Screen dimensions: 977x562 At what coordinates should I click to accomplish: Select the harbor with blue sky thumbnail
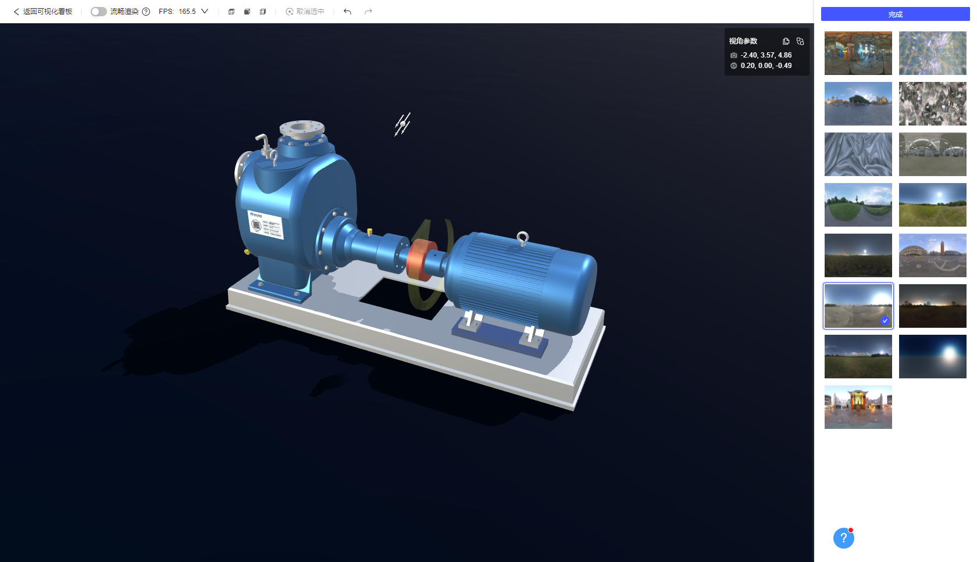click(x=858, y=103)
